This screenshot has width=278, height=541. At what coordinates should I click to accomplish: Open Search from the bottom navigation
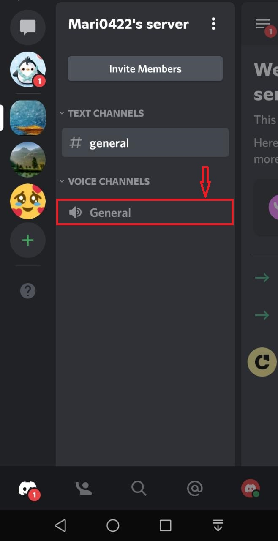[139, 488]
